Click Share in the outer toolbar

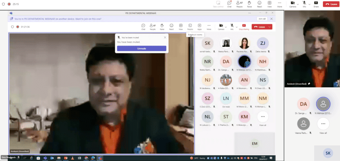pyautogui.click(x=316, y=4)
